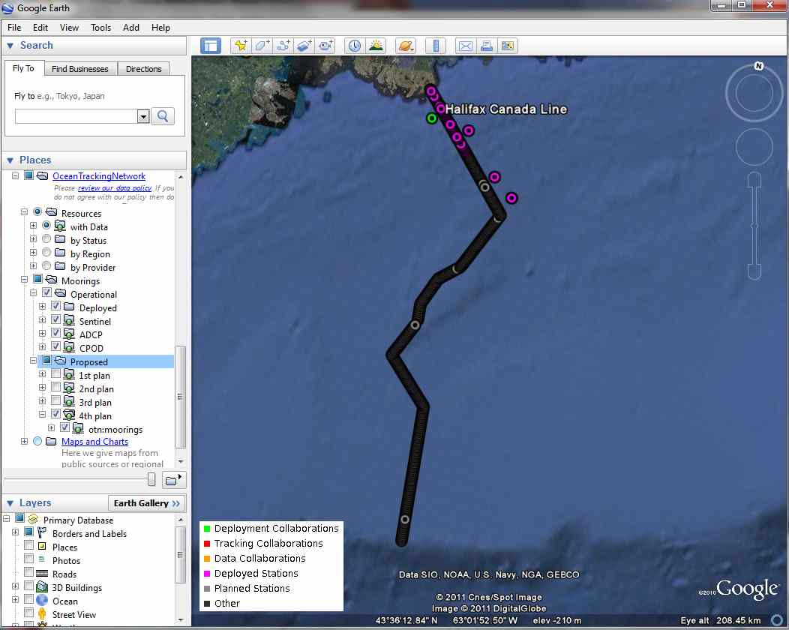Image resolution: width=789 pixels, height=630 pixels.
Task: Toggle sunlight across the landscape
Action: (375, 46)
